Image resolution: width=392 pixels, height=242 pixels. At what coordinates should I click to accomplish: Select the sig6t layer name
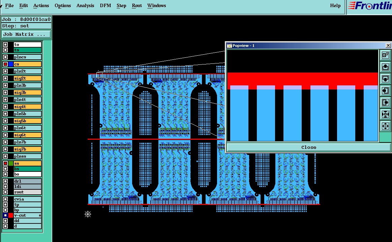click(x=28, y=135)
